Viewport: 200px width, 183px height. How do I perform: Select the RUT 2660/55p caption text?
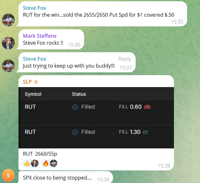[x=40, y=154]
